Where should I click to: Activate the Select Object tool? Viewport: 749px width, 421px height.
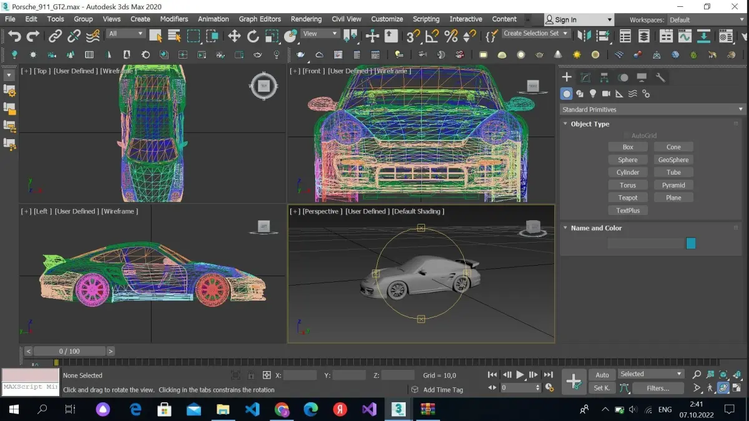coord(155,36)
